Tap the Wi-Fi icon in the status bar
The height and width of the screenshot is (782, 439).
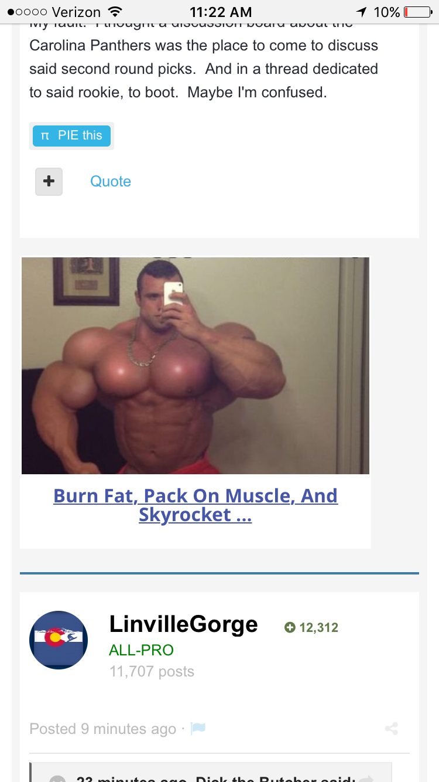pyautogui.click(x=115, y=12)
